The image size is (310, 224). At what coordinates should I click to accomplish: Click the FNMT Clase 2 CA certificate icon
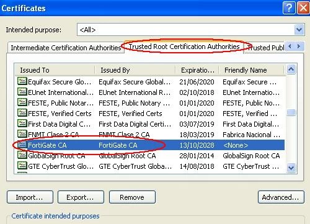coord(22,134)
